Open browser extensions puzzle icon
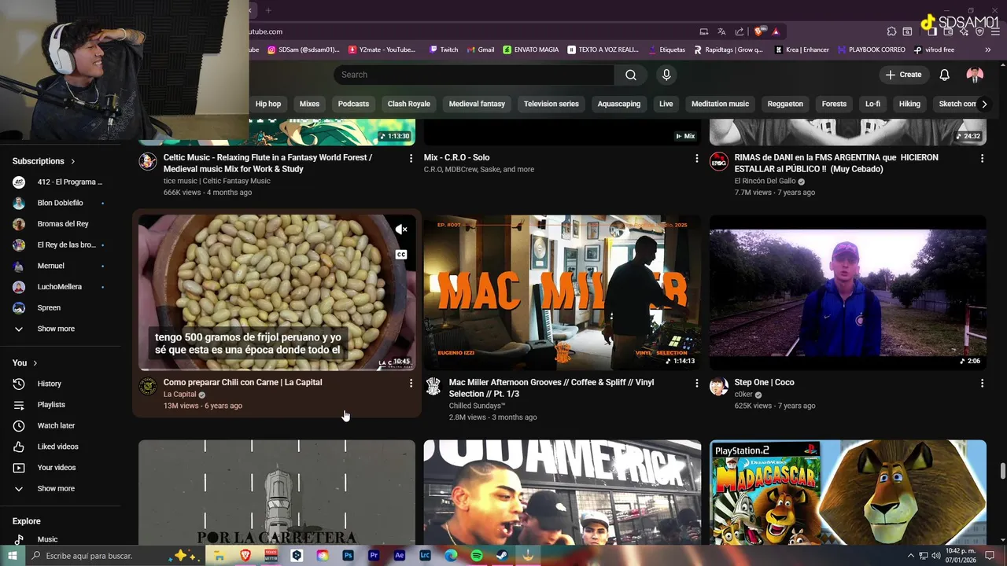The height and width of the screenshot is (566, 1007). click(891, 31)
